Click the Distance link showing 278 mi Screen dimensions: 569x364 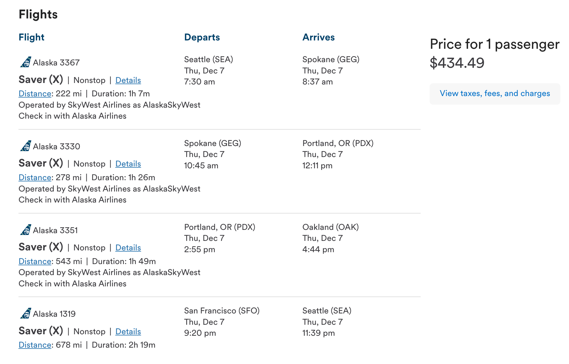(x=35, y=178)
